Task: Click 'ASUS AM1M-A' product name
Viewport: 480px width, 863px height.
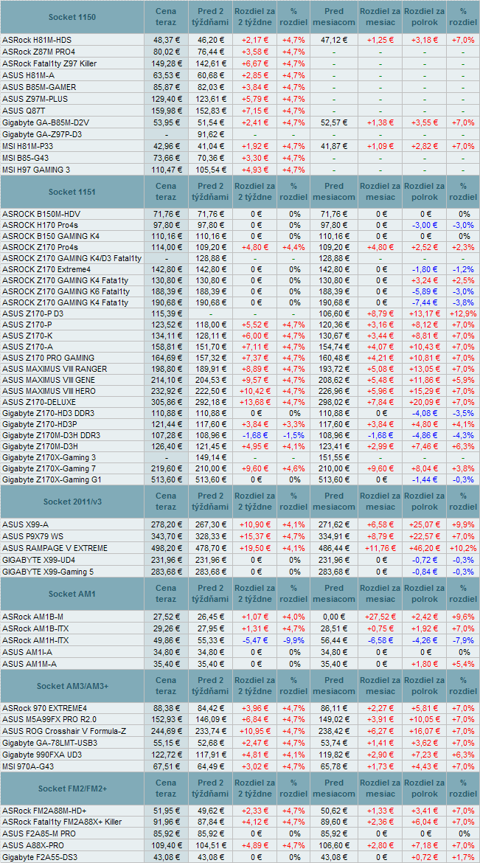Action: (x=29, y=664)
